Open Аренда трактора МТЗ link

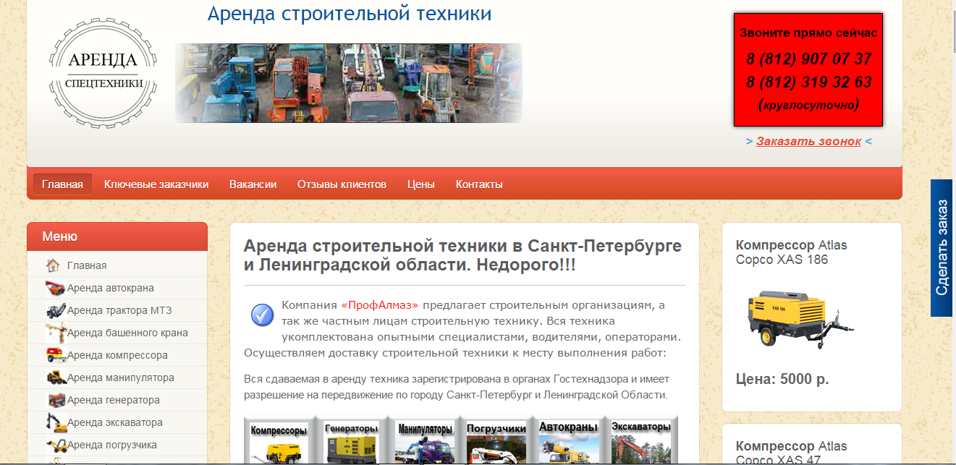pos(119,310)
